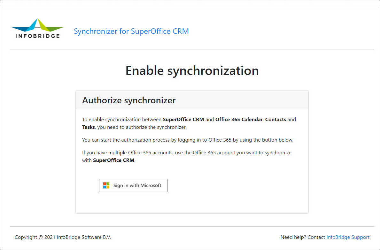Open the InfoBridge Support link

pyautogui.click(x=348, y=237)
